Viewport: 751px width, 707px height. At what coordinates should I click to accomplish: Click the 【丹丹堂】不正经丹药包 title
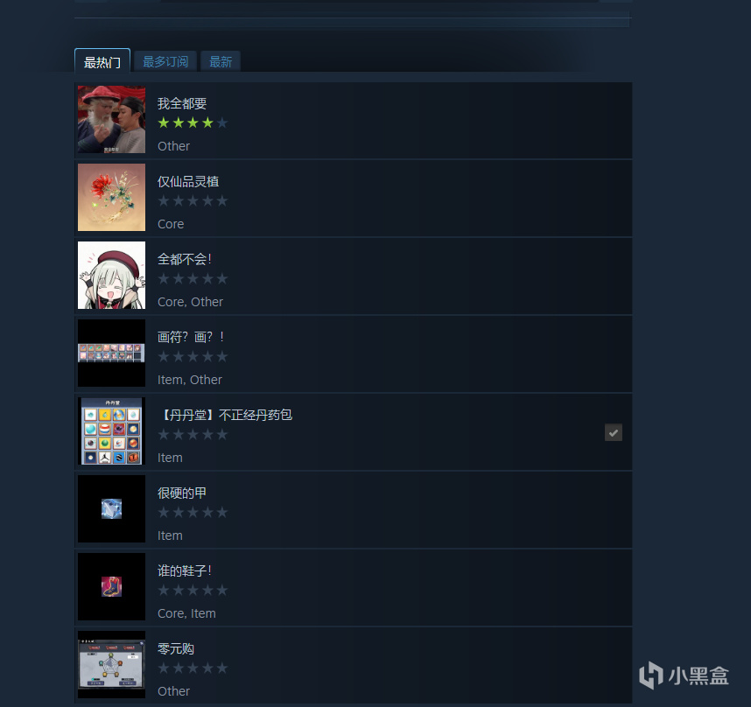(x=225, y=415)
